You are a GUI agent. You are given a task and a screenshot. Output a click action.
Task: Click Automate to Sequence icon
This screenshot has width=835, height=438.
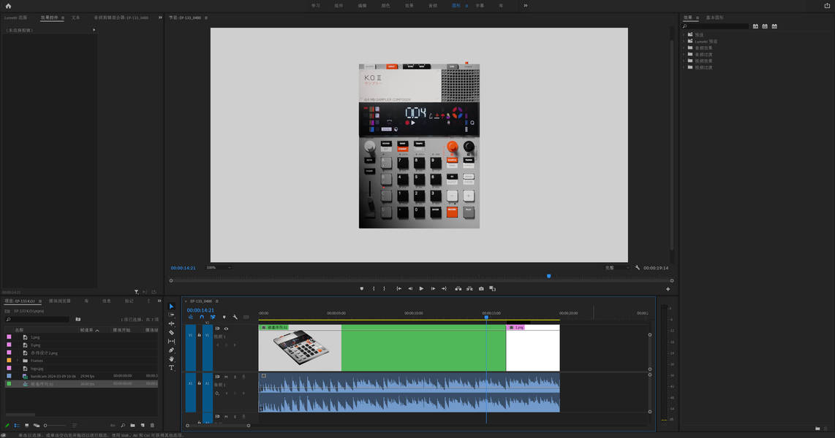[x=113, y=426]
